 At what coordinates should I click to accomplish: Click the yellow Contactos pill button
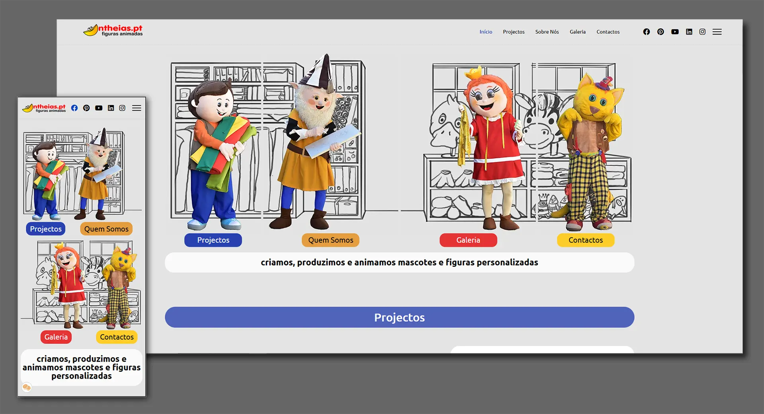tap(585, 240)
